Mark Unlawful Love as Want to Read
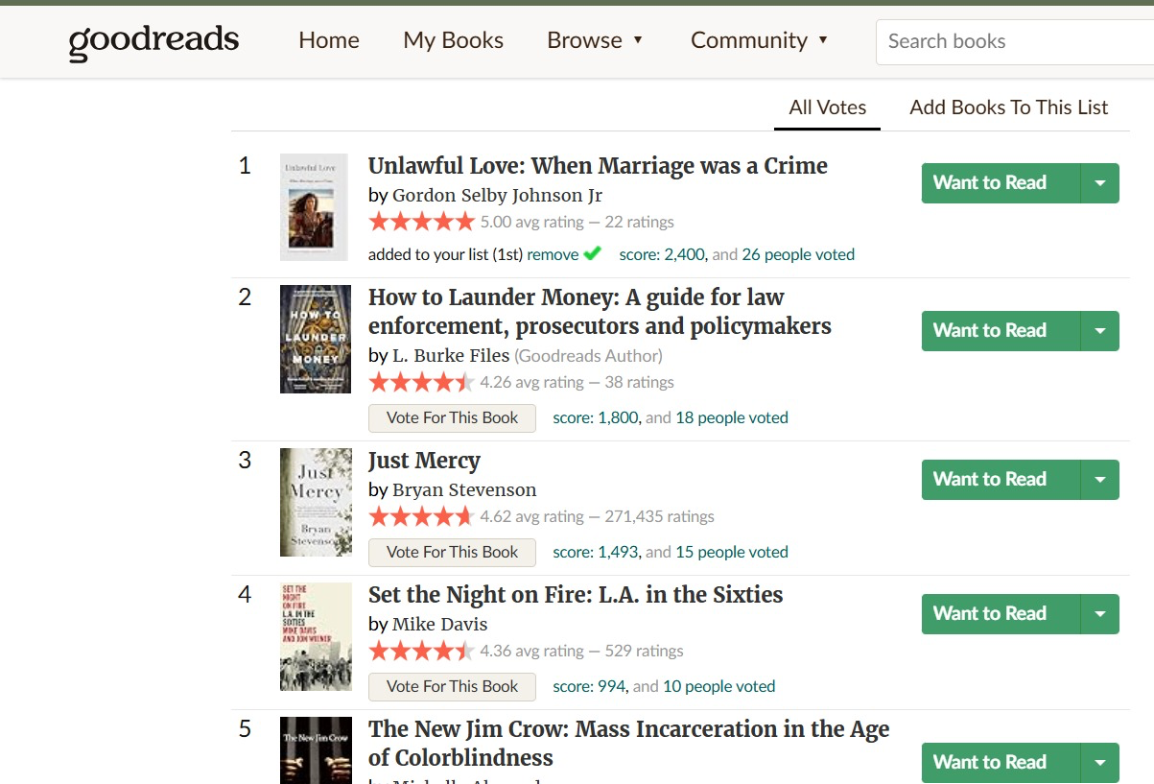Screen dimensions: 1154x784 coord(1001,183)
